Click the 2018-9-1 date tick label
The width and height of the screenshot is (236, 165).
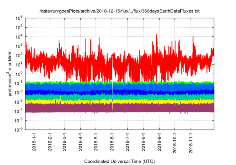(159, 142)
